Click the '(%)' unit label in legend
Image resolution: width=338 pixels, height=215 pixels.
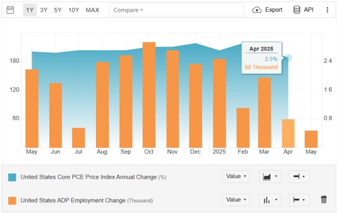point(162,177)
